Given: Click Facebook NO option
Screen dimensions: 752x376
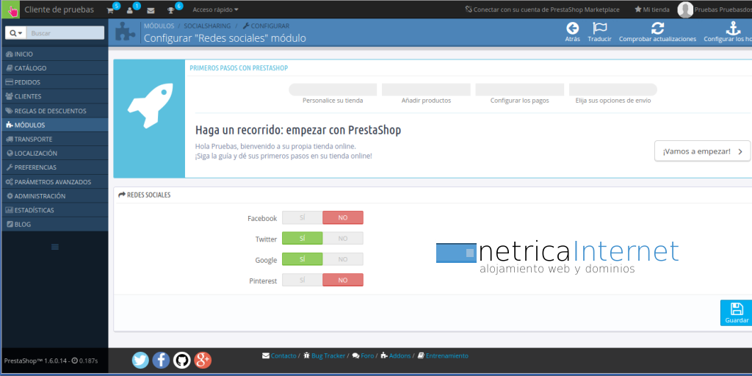Looking at the screenshot, I should (x=343, y=217).
